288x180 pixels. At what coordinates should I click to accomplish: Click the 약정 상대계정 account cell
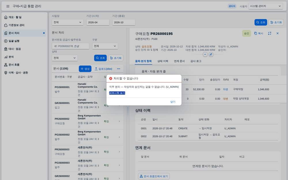point(241,98)
